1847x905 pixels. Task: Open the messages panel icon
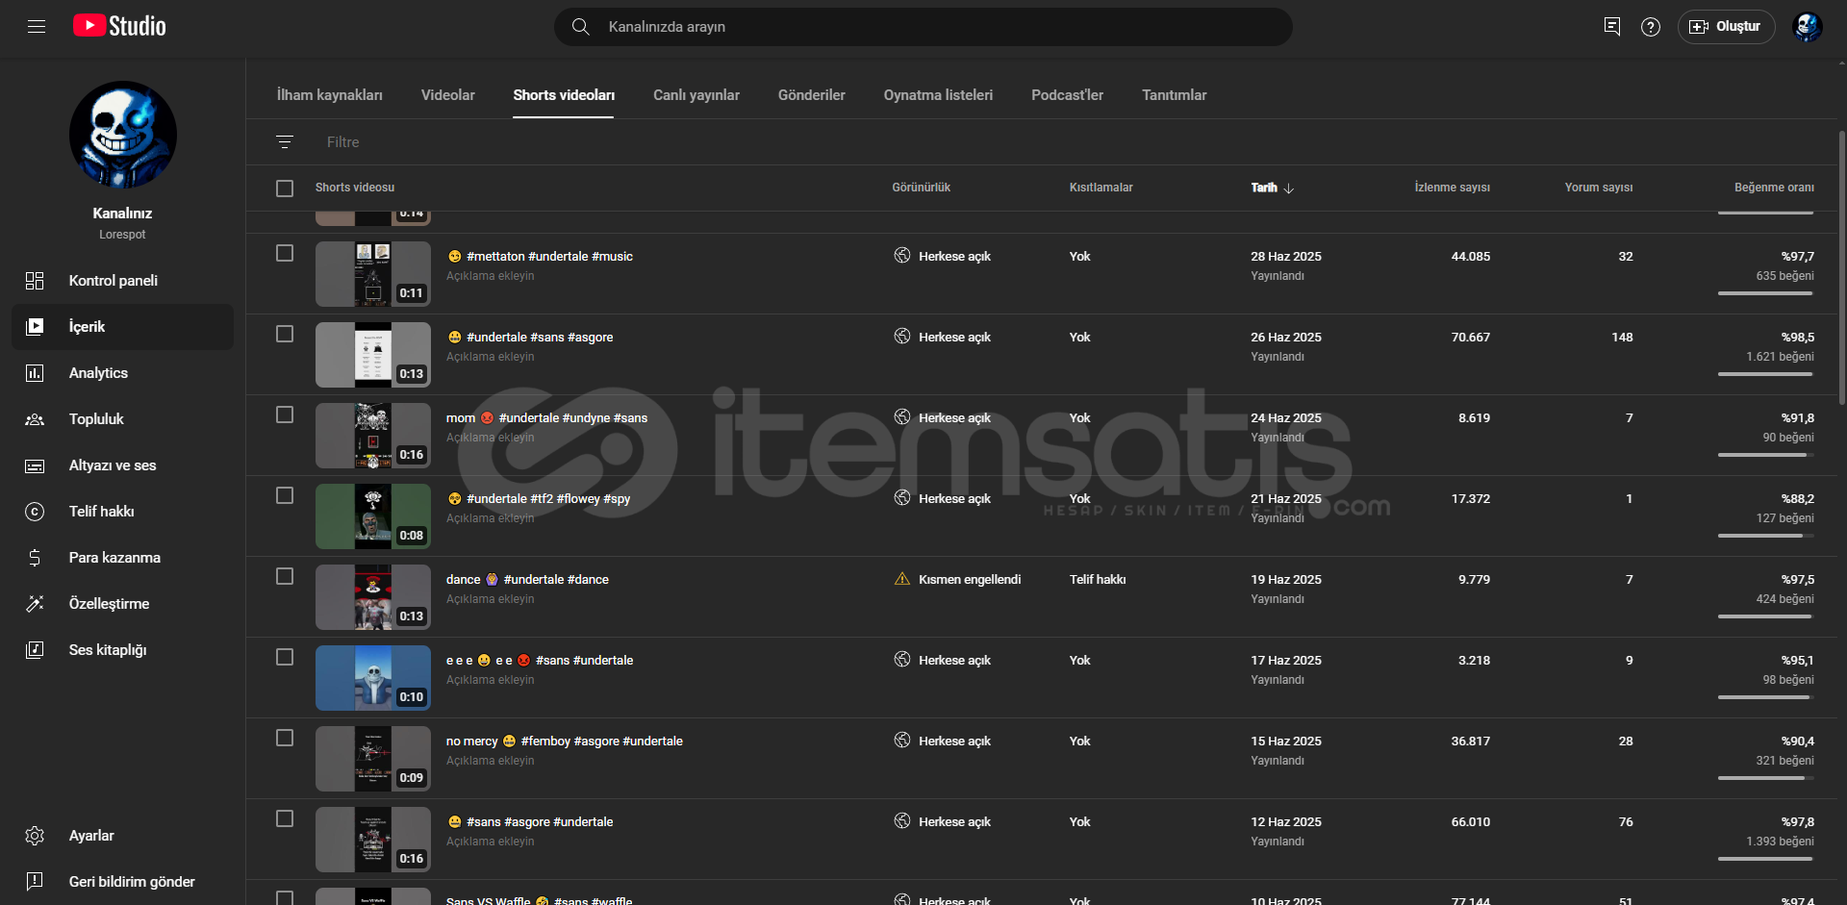pyautogui.click(x=1612, y=27)
